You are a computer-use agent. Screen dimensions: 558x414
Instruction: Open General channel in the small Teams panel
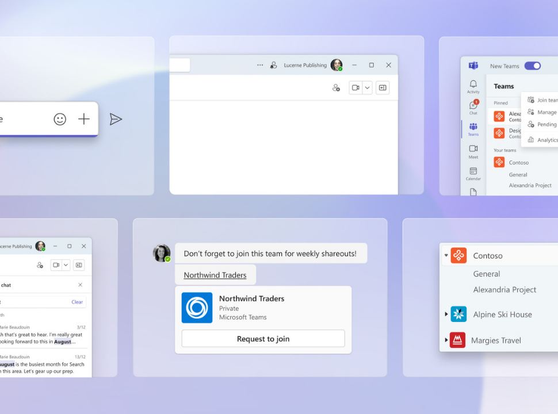(x=518, y=175)
